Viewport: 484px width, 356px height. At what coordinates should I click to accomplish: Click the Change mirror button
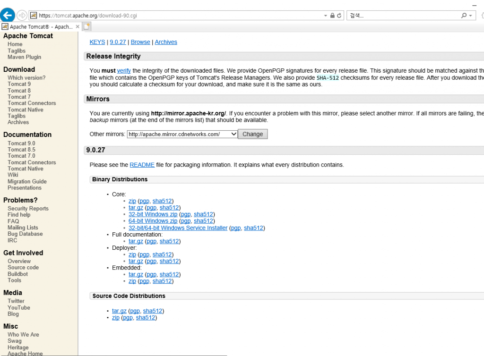click(x=253, y=134)
